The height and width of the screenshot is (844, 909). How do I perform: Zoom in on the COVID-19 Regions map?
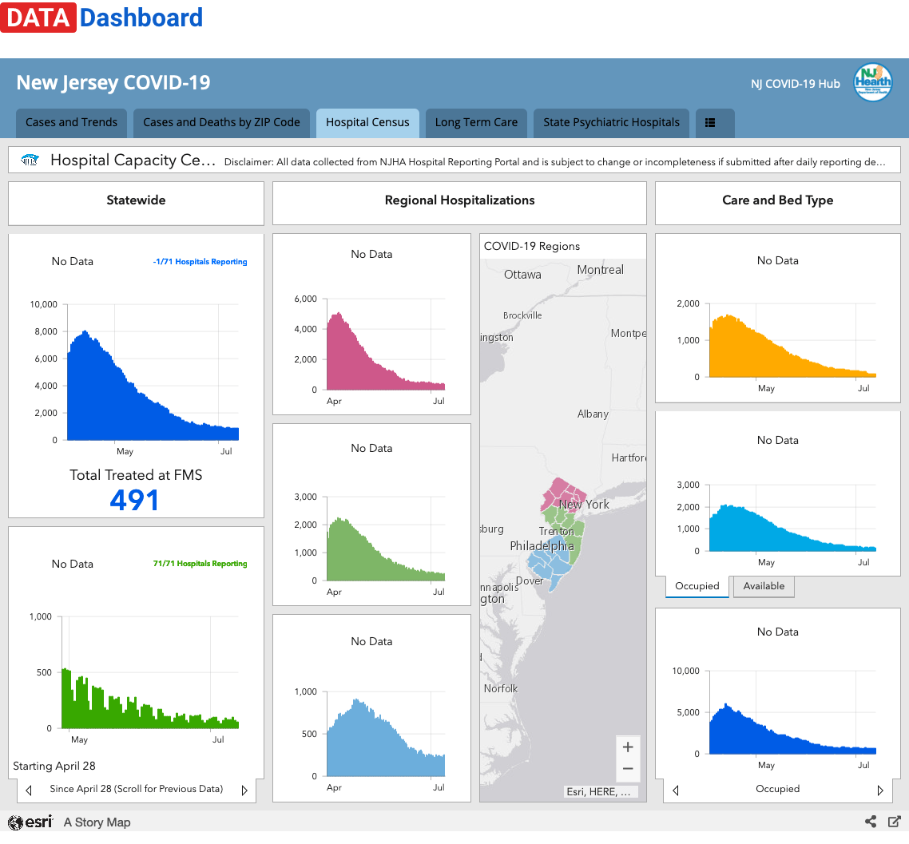point(628,747)
